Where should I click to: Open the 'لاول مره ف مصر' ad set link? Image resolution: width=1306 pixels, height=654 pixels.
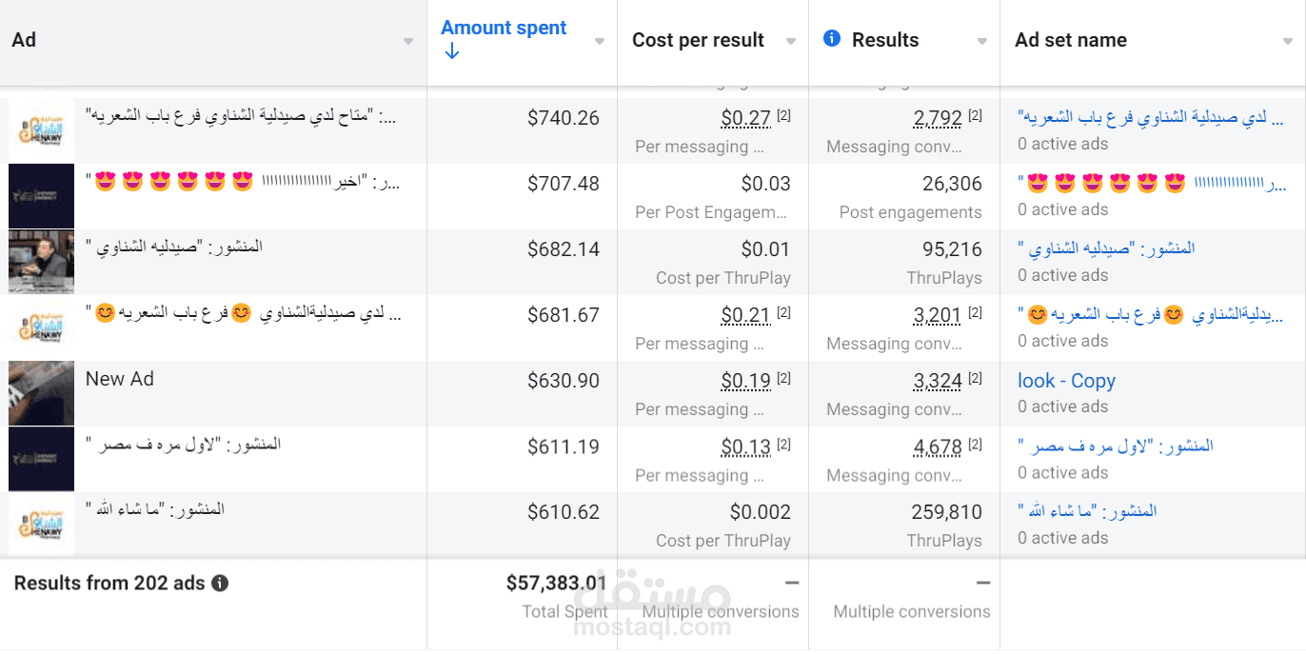(1116, 446)
